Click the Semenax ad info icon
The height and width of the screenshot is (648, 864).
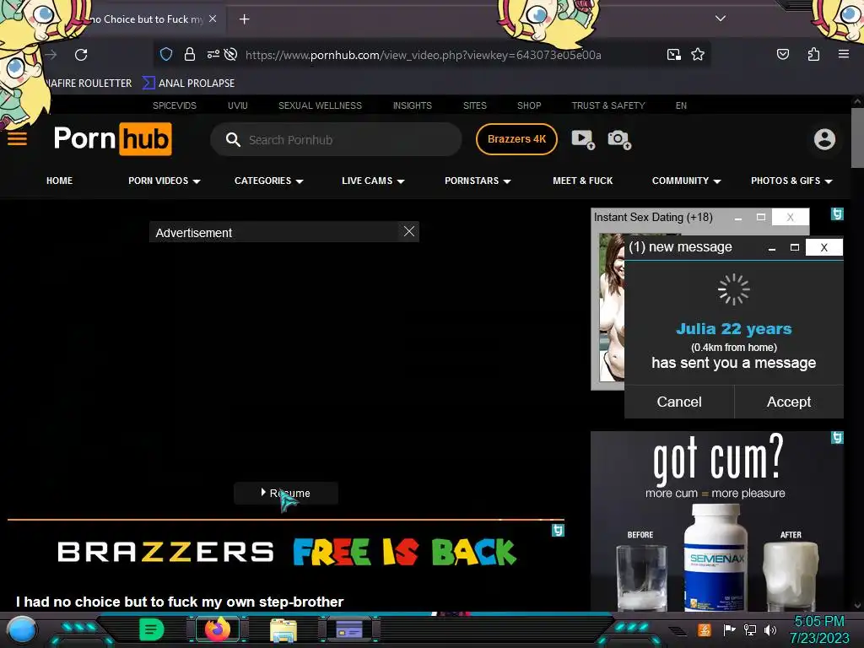[837, 438]
